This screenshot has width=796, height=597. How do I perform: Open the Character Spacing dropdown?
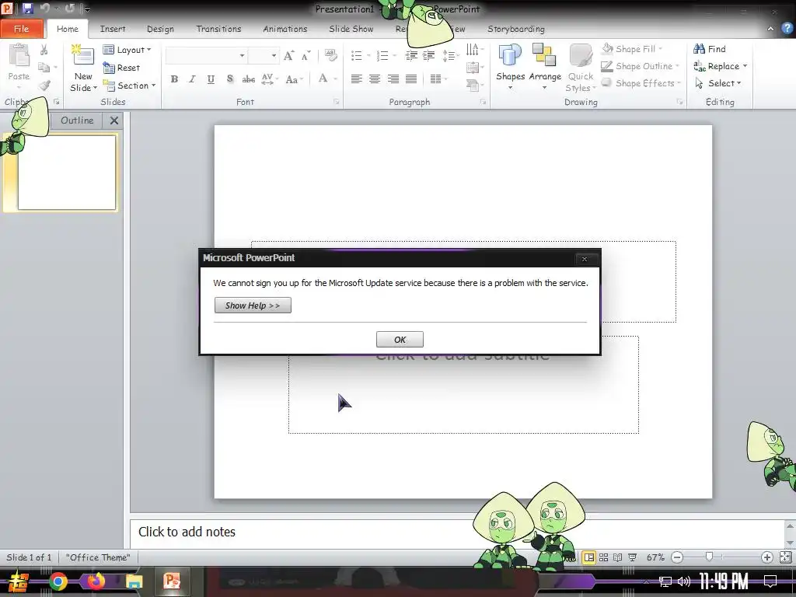269,79
